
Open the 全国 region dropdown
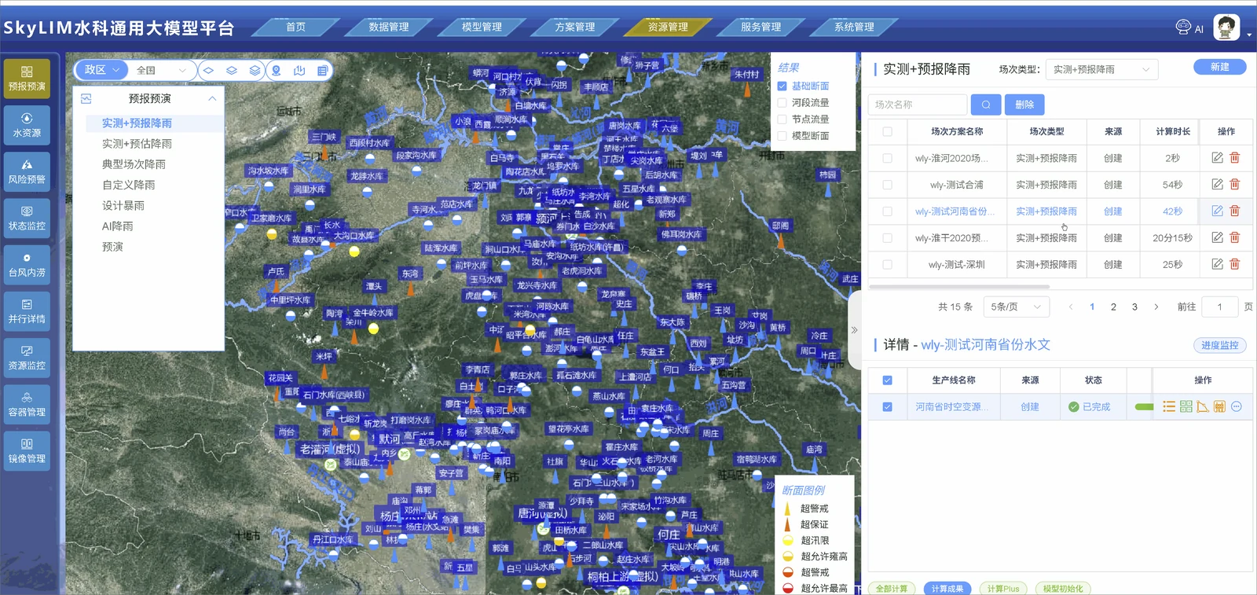(x=161, y=70)
